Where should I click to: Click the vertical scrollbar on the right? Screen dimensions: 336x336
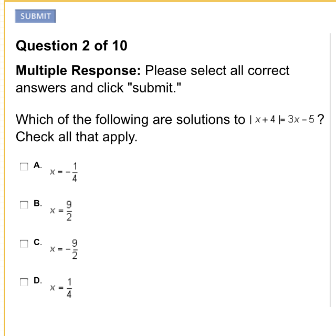point(330,170)
